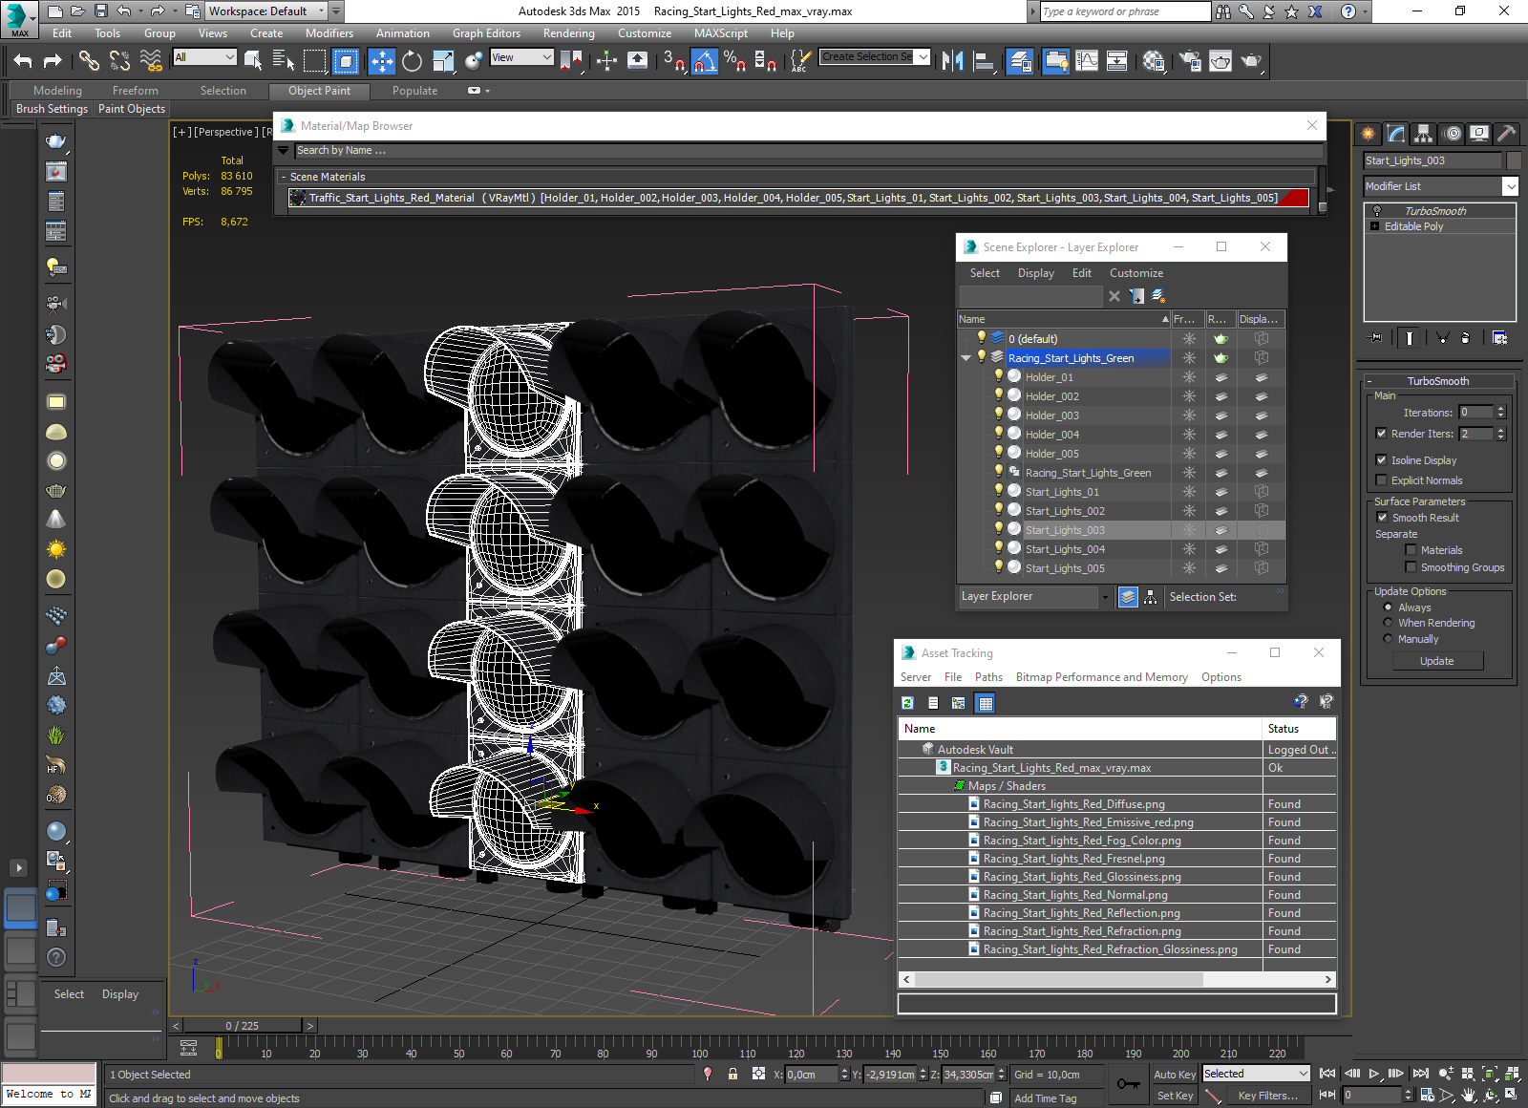This screenshot has width=1528, height=1108.
Task: Click Pin Stack icon under modifier stack
Action: tap(1376, 337)
